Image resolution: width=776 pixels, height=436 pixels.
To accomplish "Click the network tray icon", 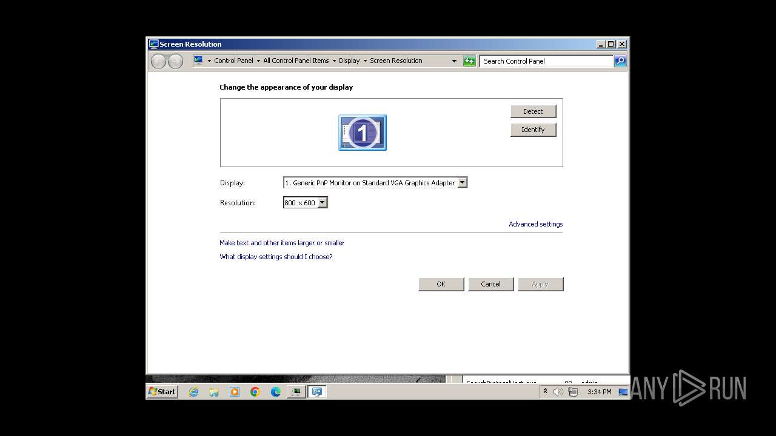I will (573, 392).
